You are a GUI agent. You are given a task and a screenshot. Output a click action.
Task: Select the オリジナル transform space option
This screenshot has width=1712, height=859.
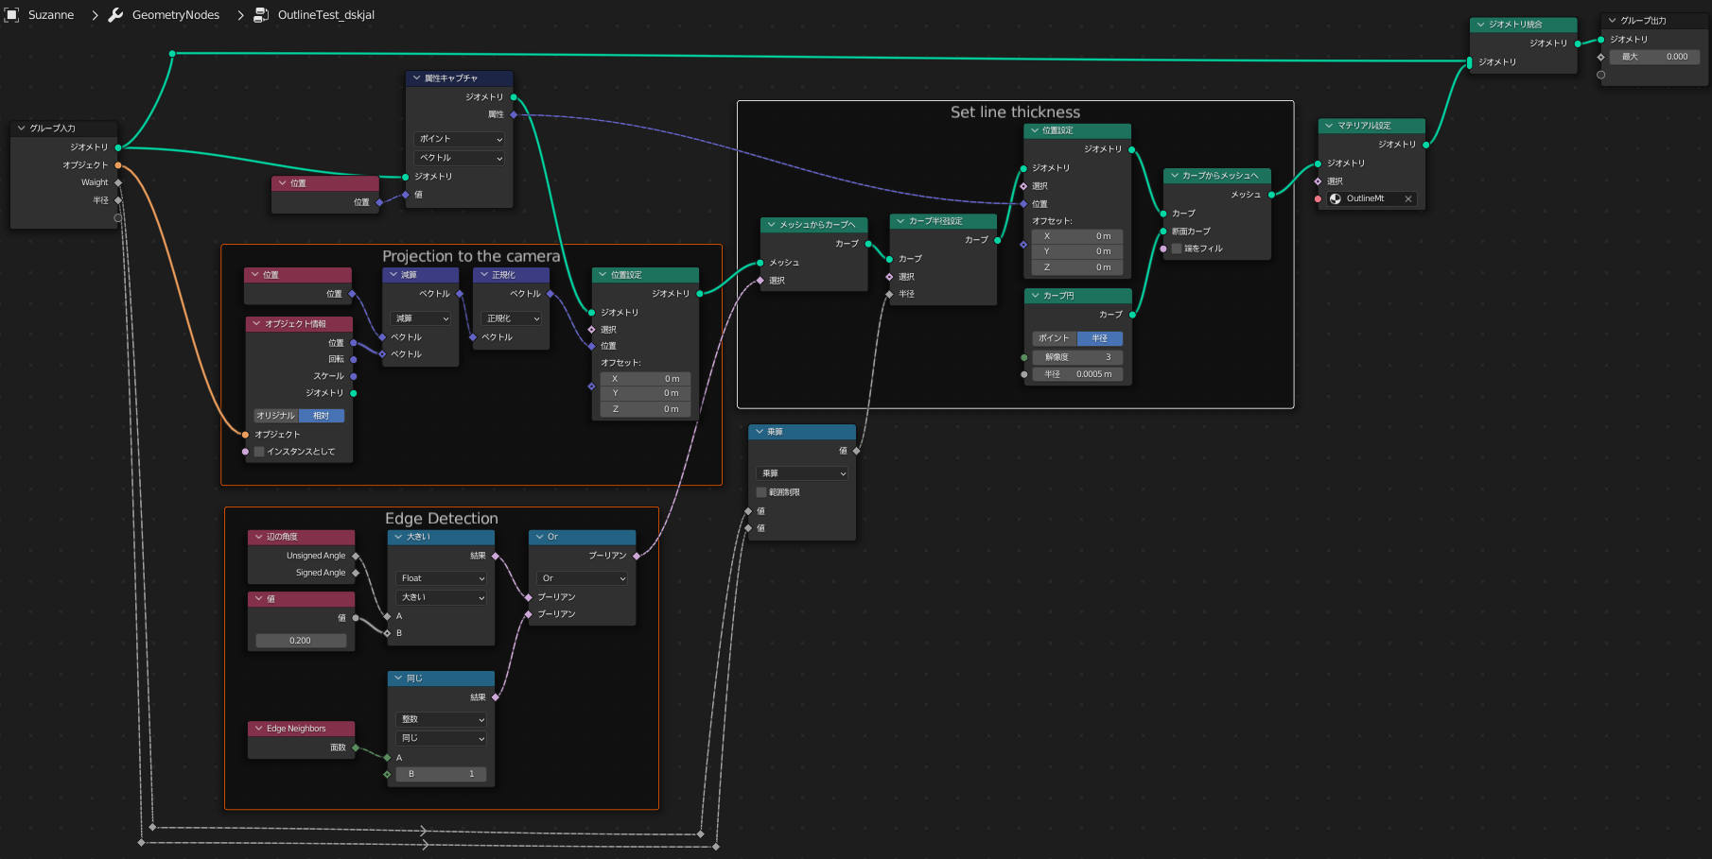tap(276, 416)
